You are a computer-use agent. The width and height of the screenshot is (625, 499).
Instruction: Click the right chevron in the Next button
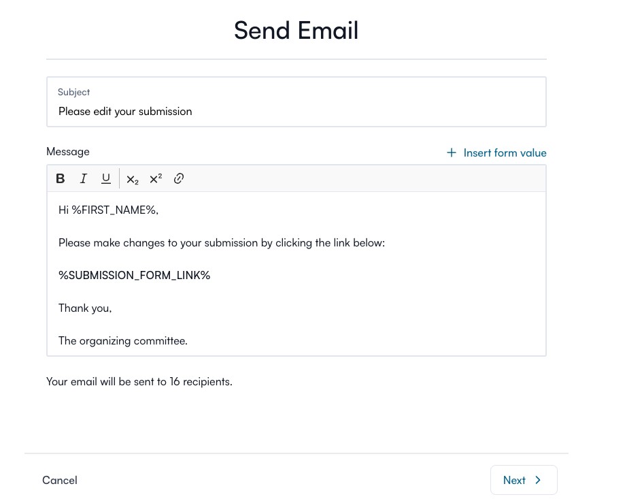click(538, 480)
